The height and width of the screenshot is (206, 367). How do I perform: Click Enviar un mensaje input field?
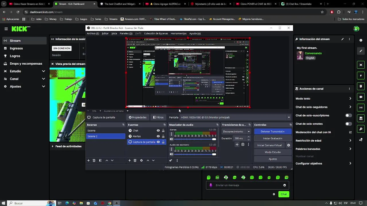[x=247, y=185]
